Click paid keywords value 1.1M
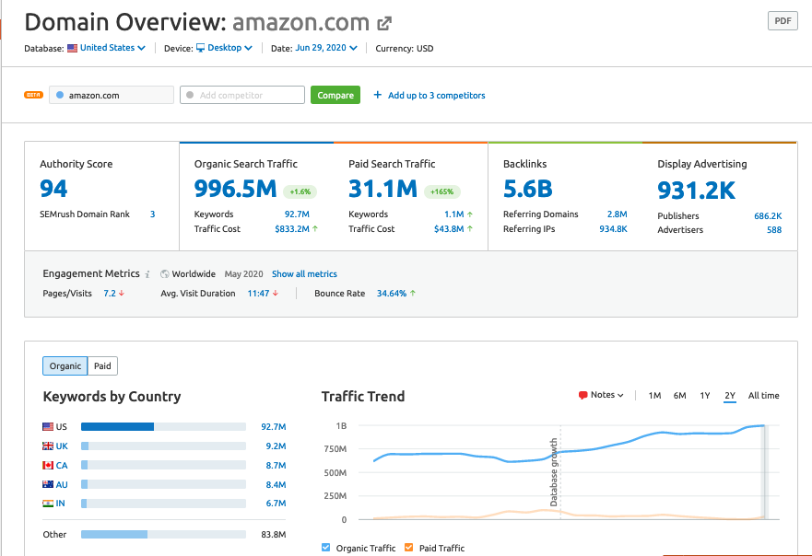Image resolution: width=812 pixels, height=556 pixels. click(x=454, y=214)
